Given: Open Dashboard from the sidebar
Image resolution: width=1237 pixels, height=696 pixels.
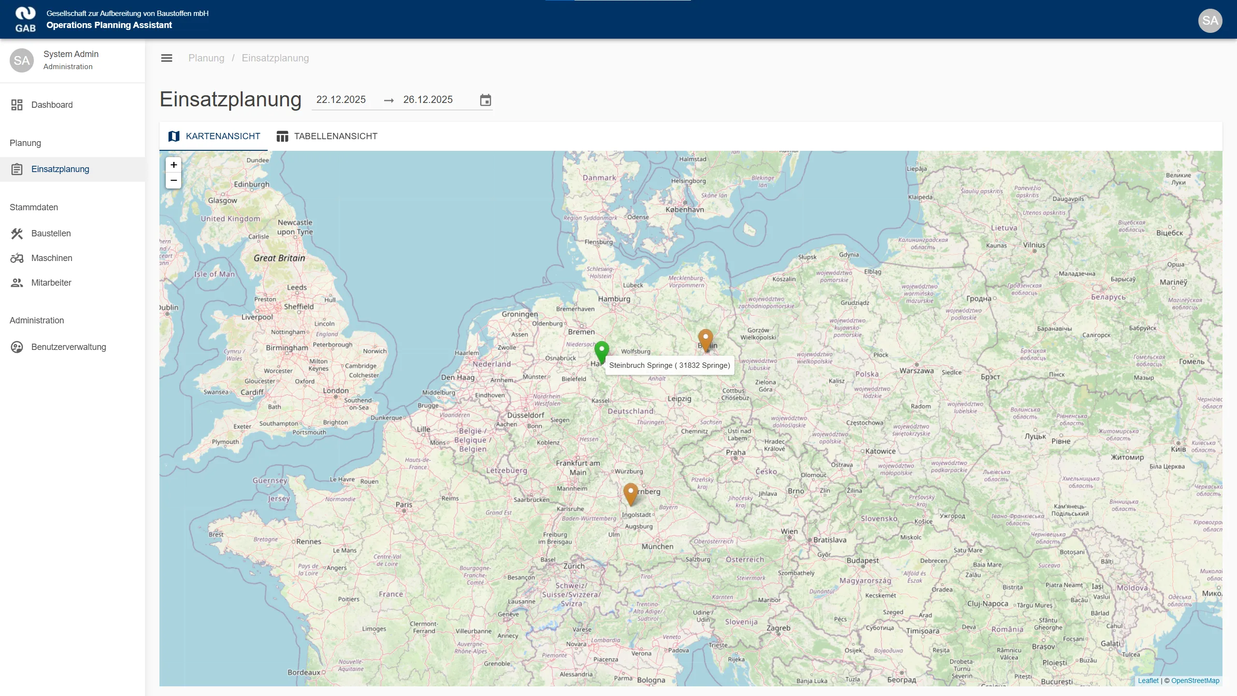Looking at the screenshot, I should coord(52,105).
